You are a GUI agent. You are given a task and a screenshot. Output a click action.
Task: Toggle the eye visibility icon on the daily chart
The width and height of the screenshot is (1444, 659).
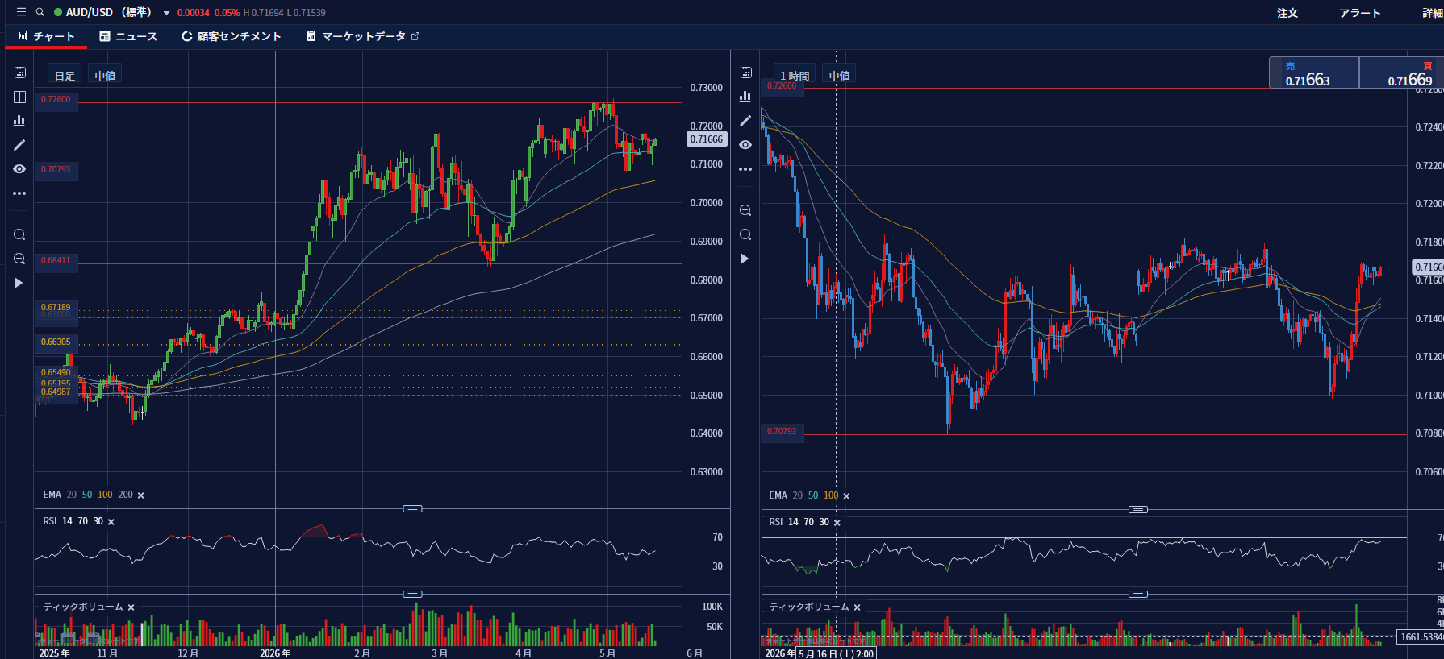tap(19, 169)
